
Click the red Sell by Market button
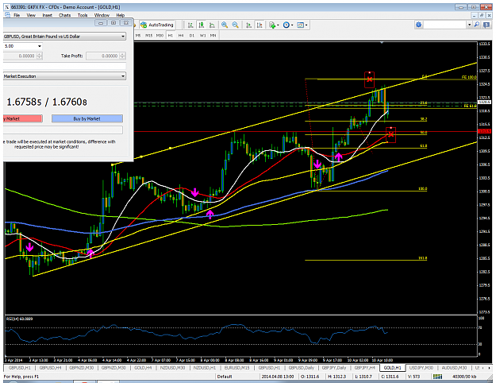[22, 118]
